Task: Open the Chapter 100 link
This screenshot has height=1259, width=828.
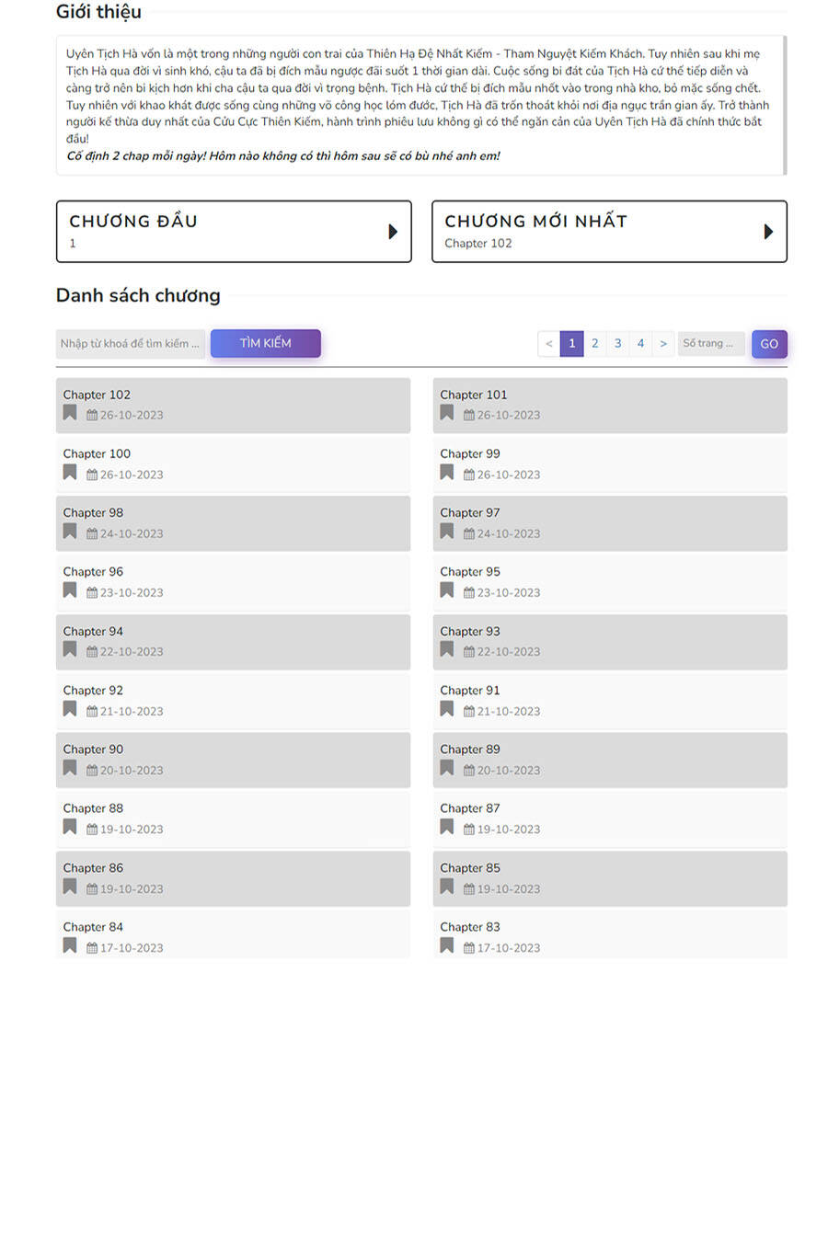Action: [x=97, y=454]
